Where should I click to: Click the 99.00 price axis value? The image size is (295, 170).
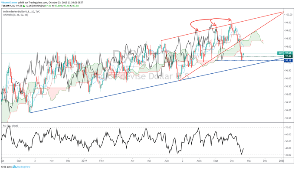288,30
